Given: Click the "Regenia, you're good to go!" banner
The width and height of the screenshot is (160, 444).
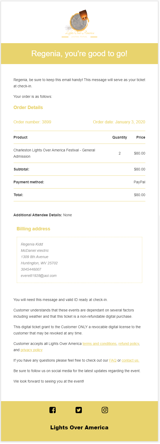Looking at the screenshot, I should pos(79,54).
